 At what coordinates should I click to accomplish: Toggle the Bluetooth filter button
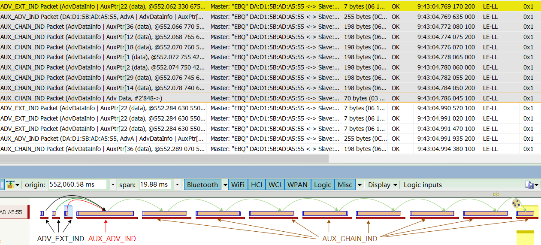coord(202,185)
